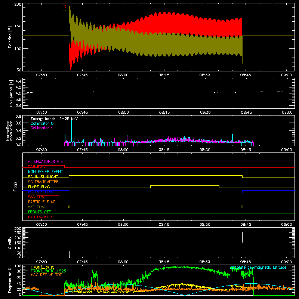
Task: Click the 'Normalized modulation' axis title
Action: 10,130
